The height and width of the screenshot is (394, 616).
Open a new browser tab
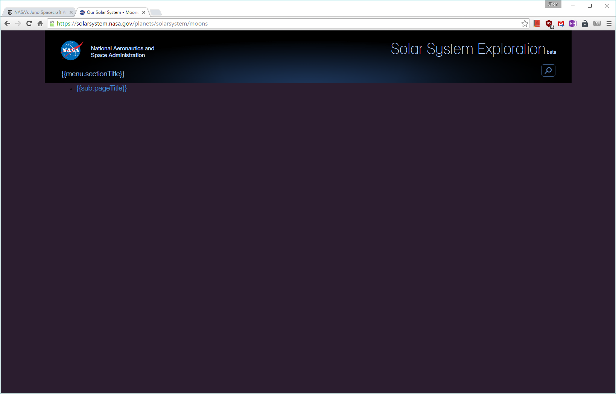tap(156, 12)
